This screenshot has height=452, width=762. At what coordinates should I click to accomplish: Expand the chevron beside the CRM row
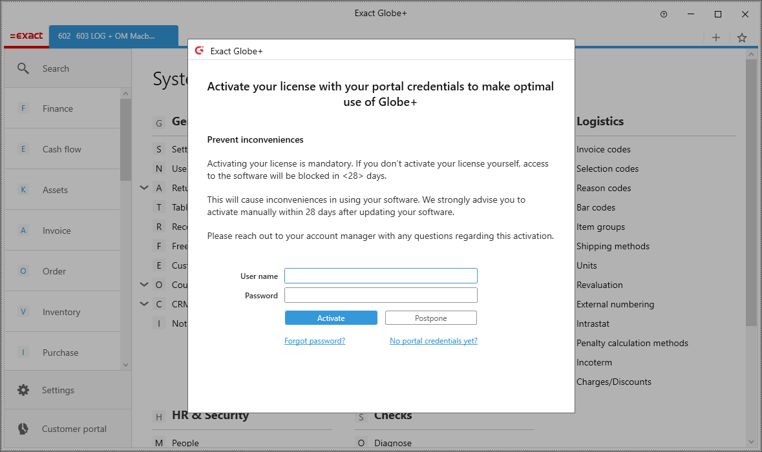pos(144,304)
